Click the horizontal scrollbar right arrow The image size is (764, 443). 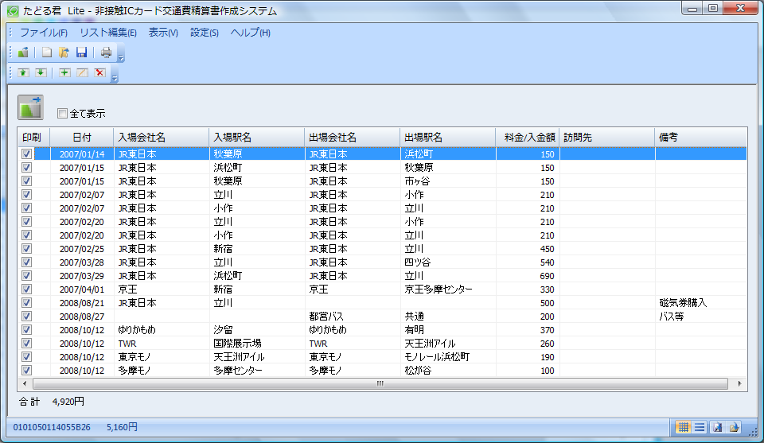tap(740, 383)
